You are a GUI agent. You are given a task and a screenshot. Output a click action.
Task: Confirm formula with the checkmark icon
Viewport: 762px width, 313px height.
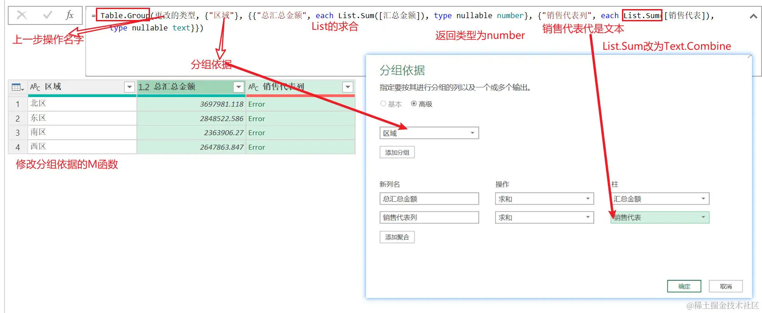tap(47, 15)
